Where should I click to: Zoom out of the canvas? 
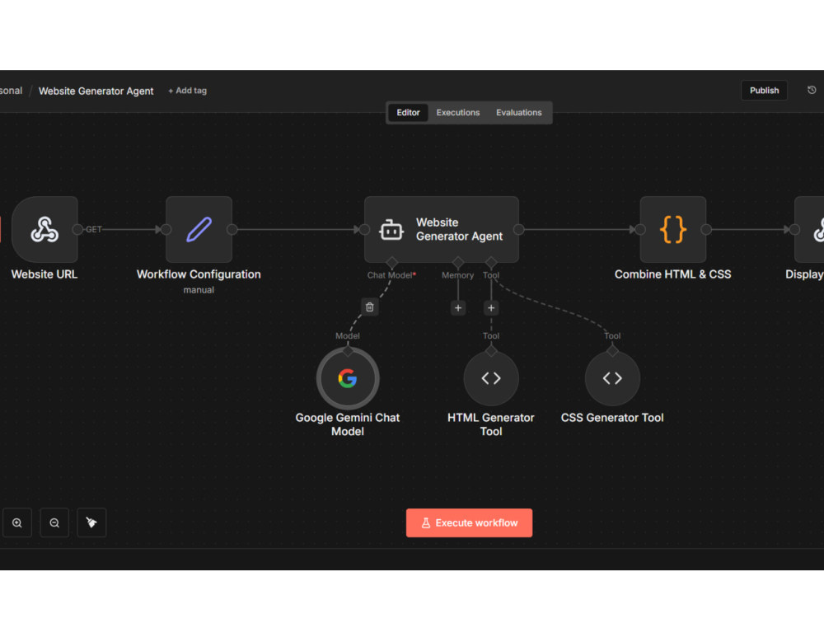coord(54,522)
